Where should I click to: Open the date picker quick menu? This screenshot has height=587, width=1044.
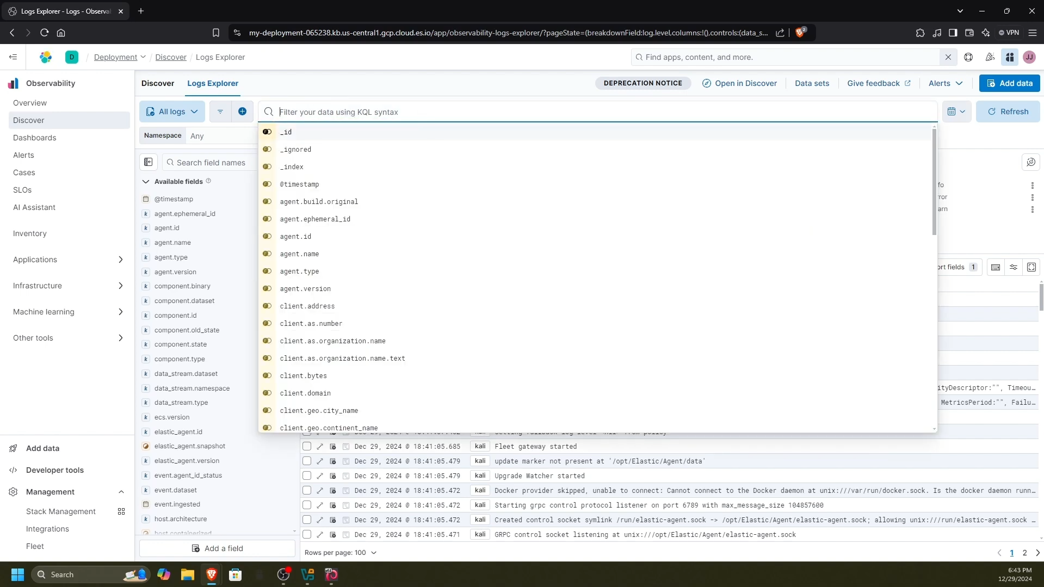click(x=956, y=112)
